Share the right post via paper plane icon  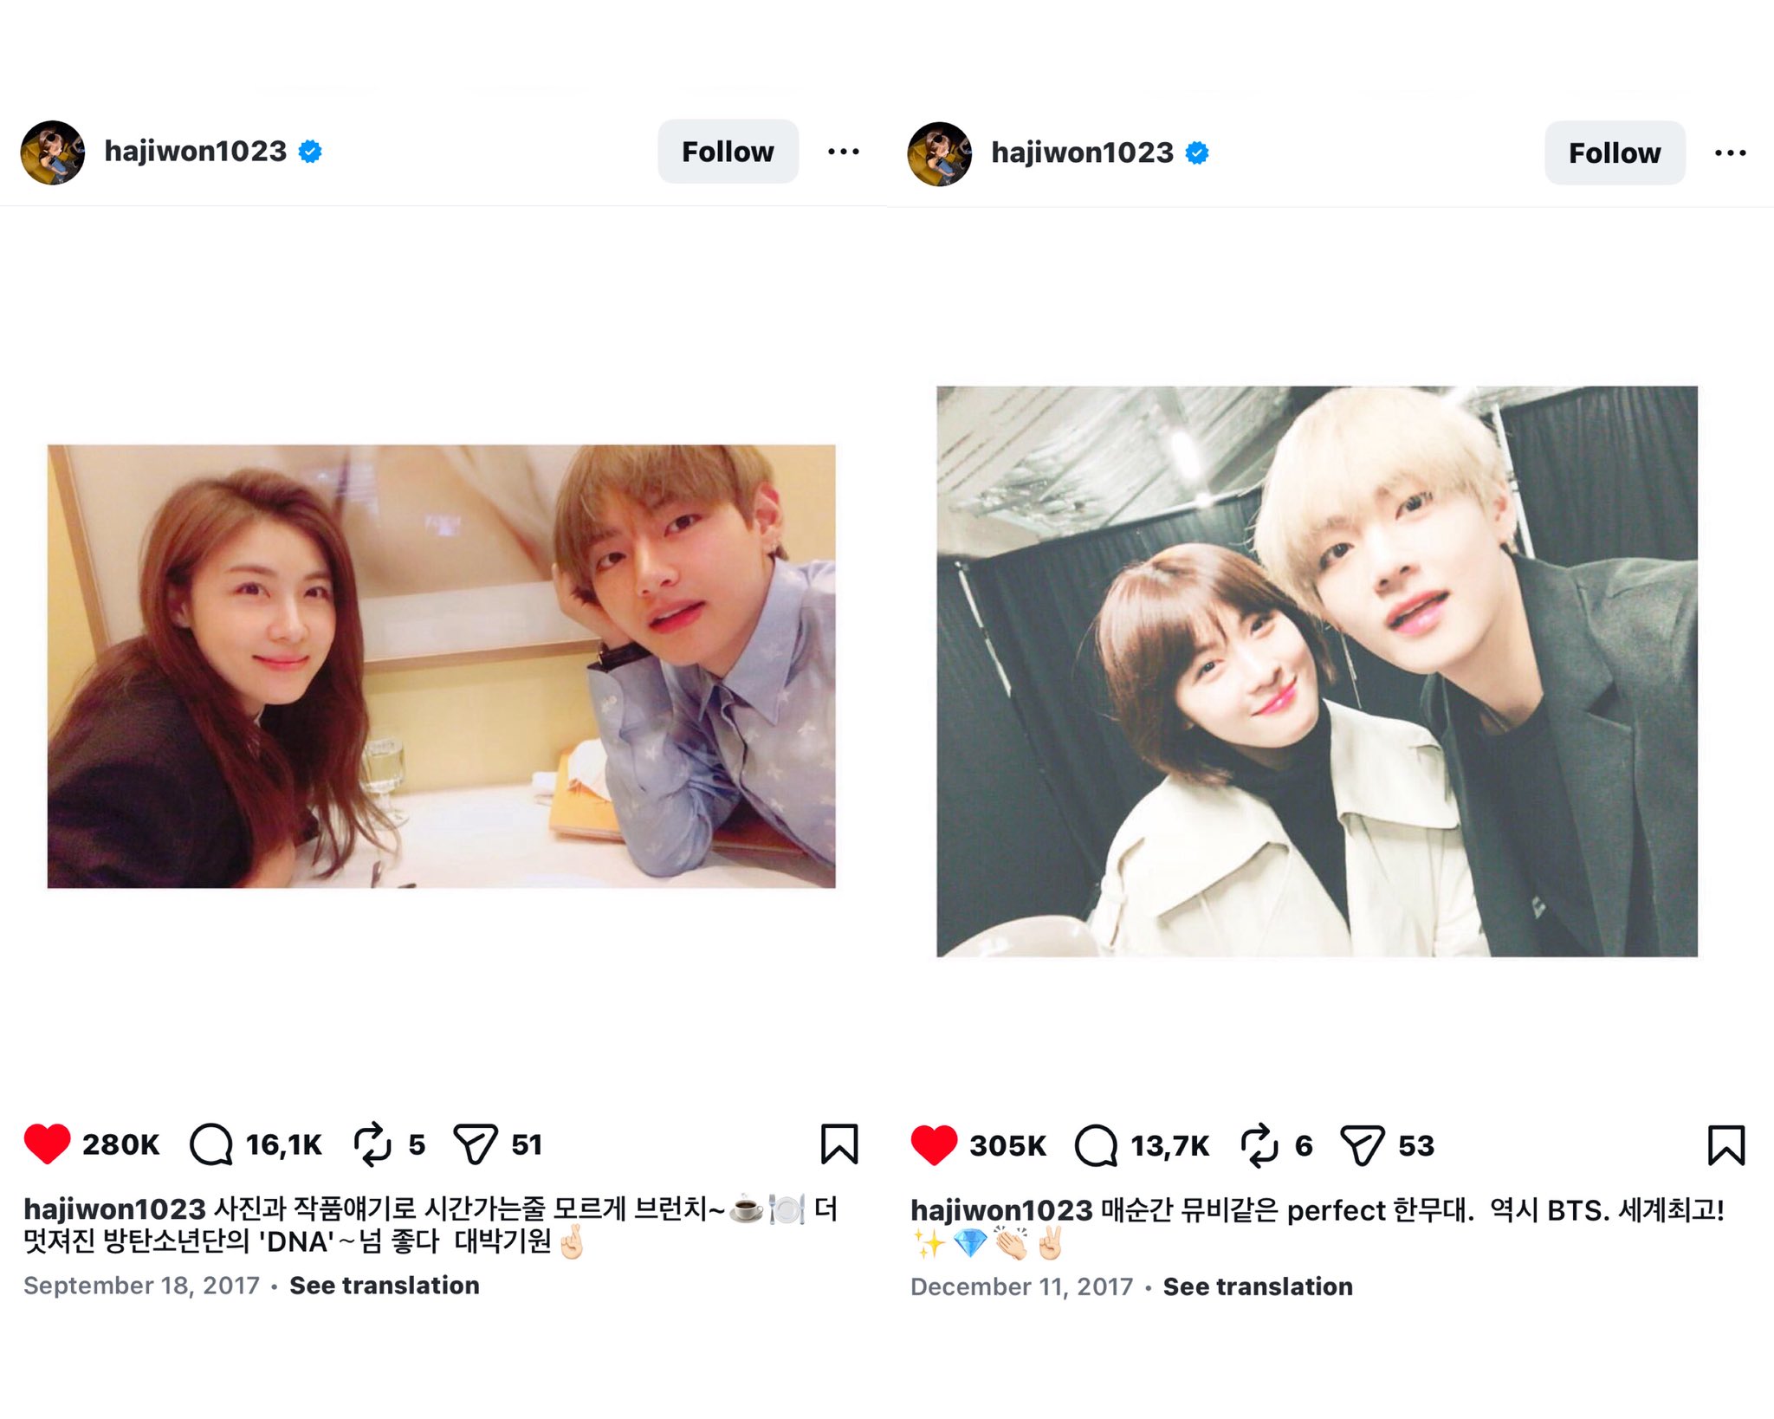coord(1363,1145)
